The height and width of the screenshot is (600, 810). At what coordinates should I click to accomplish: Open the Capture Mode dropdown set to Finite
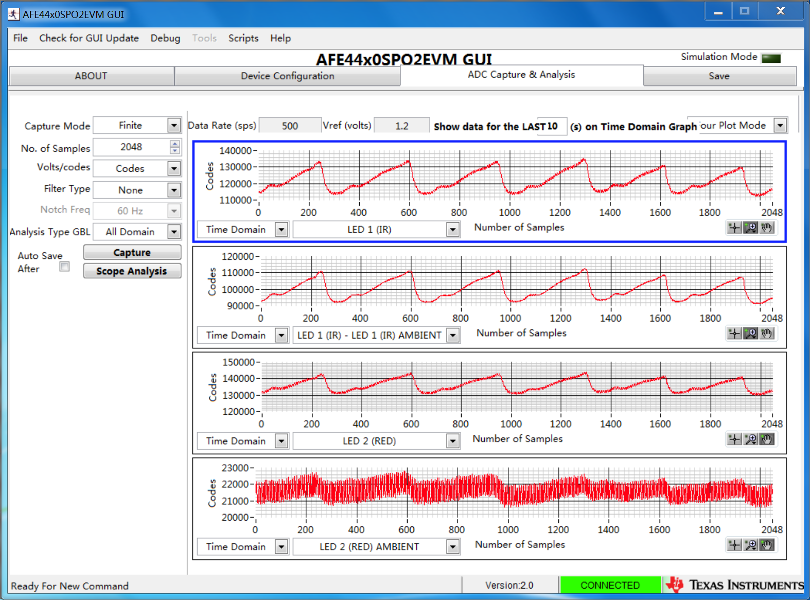click(174, 126)
